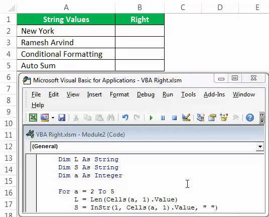Open the Tools menu
Viewport: 269px width, 217px height.
(x=188, y=94)
